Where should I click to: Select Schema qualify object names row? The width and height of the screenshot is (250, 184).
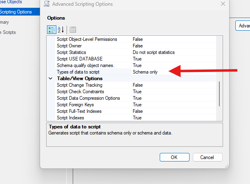(x=85, y=65)
